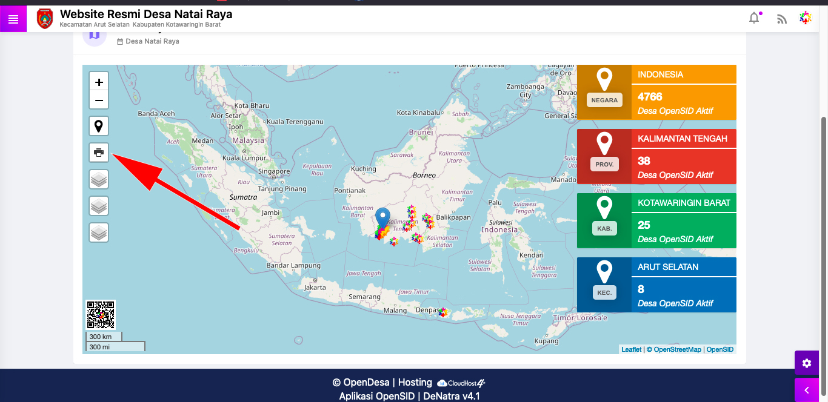Screen dimensions: 828x402
Task: Click the 38 Desa OpenSID Aktif count
Action: point(684,166)
